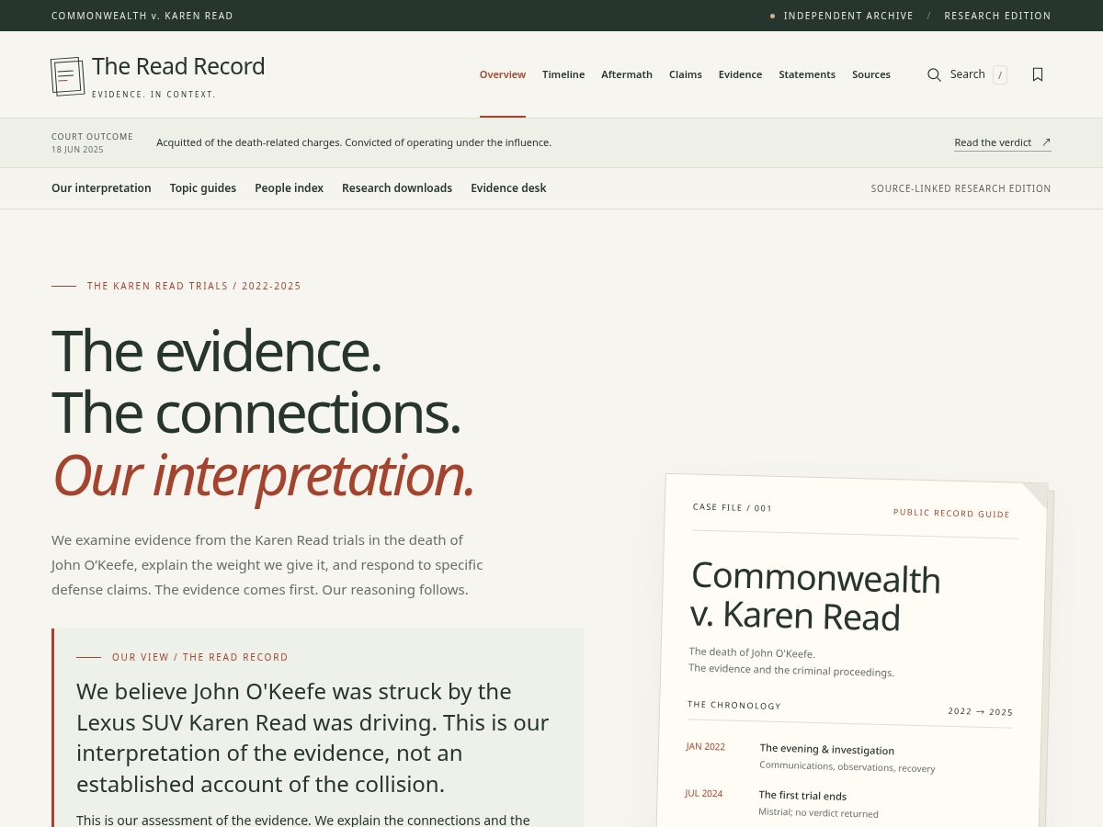Click the 'OUR VIEW / THE READ RECORD' label
The height and width of the screenshot is (827, 1103).
[200, 657]
